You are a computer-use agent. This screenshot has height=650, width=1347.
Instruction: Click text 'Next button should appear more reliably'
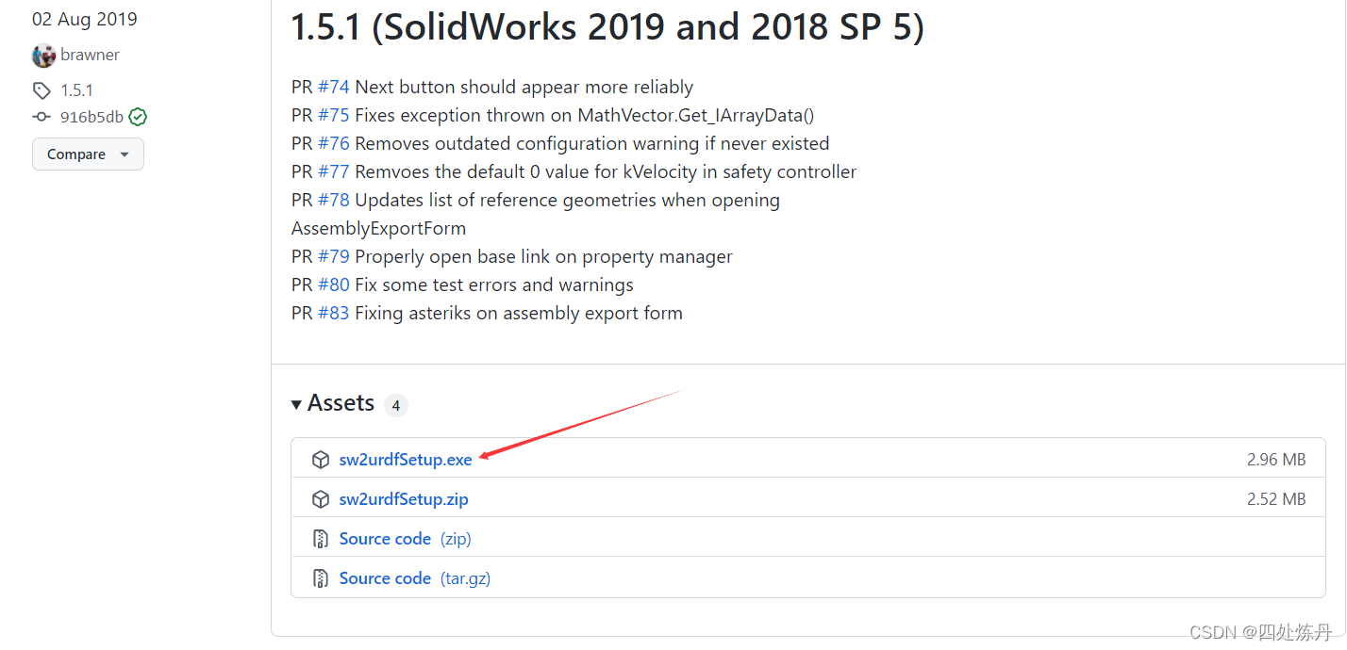click(524, 87)
